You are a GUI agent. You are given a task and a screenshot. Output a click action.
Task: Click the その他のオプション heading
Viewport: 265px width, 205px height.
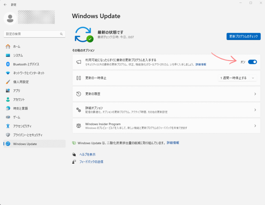[x=83, y=50]
